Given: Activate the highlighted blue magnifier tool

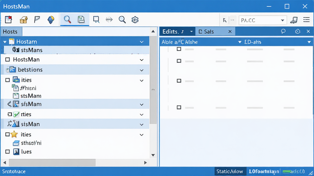Looking at the screenshot, I should 67,20.
